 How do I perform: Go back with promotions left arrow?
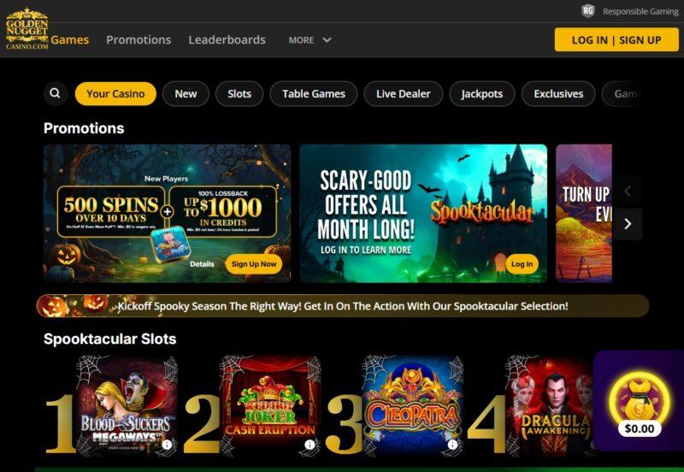click(x=628, y=191)
